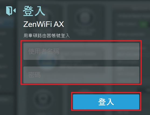Click the login door icon

pyautogui.click(x=11, y=11)
